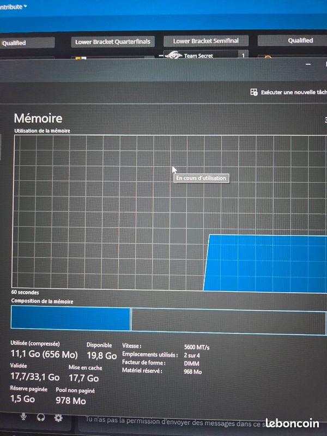327x436 pixels.
Task: Select Lower Bracket Quarterfinals header
Action: [x=113, y=42]
